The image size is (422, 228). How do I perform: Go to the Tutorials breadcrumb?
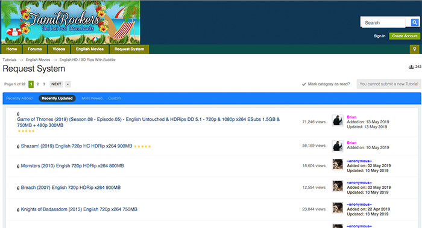(x=10, y=60)
